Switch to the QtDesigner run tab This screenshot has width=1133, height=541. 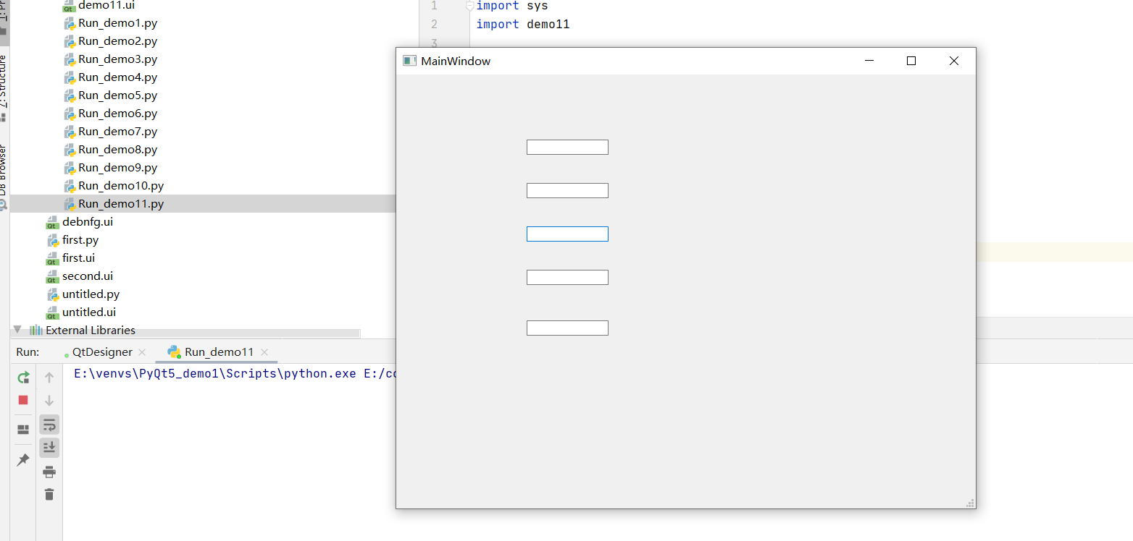tap(102, 352)
